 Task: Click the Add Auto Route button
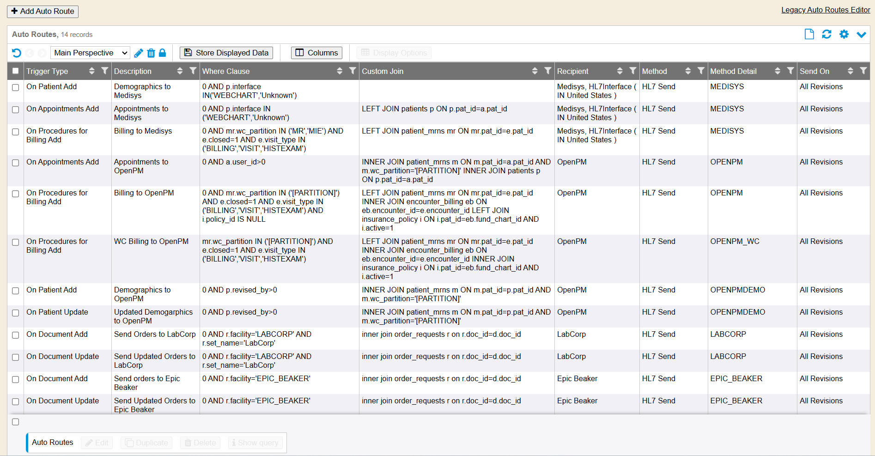(x=43, y=12)
